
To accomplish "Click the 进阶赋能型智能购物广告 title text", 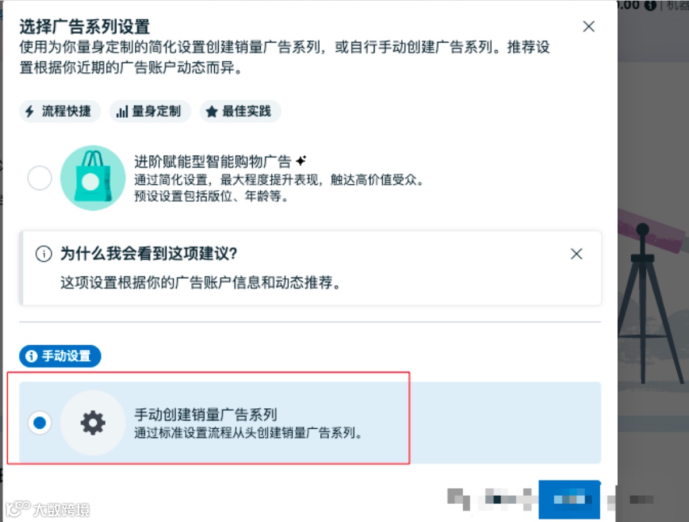I will [213, 161].
